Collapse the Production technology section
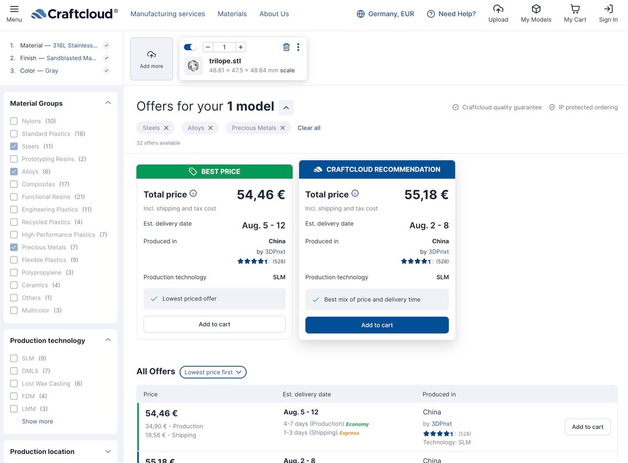 pos(108,340)
